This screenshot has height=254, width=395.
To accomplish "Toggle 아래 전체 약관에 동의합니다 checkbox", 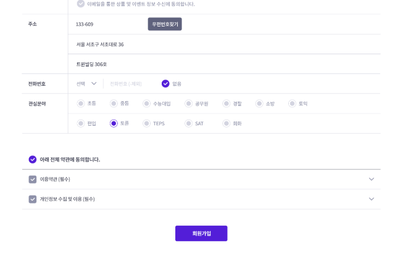I will click(x=33, y=159).
